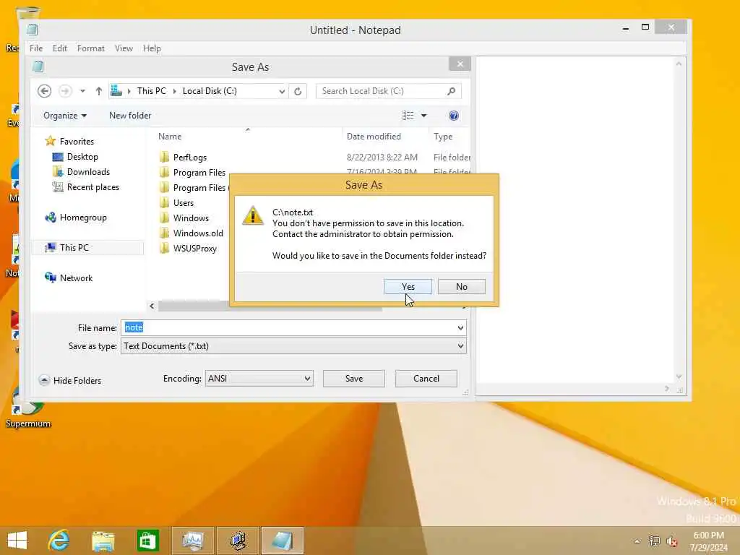Select the Windows.old folder
The width and height of the screenshot is (740, 555).
tap(198, 233)
